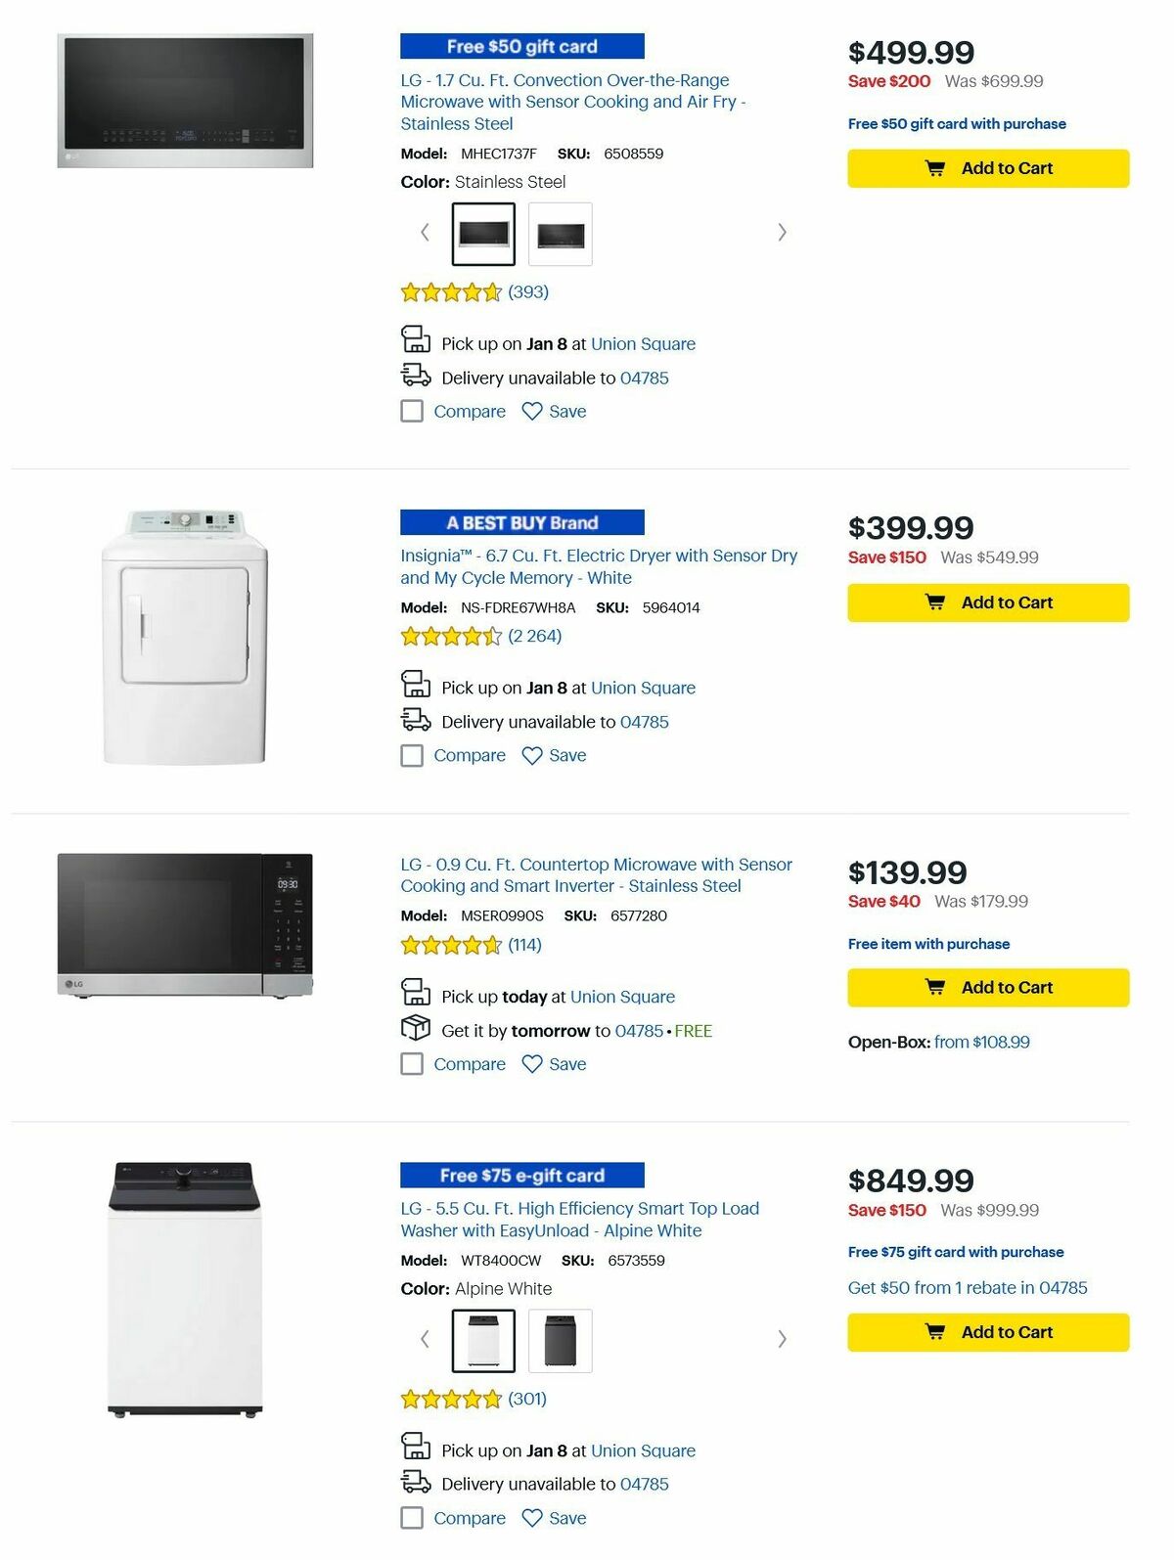Enable Compare for the countertop microwave

tap(411, 1063)
